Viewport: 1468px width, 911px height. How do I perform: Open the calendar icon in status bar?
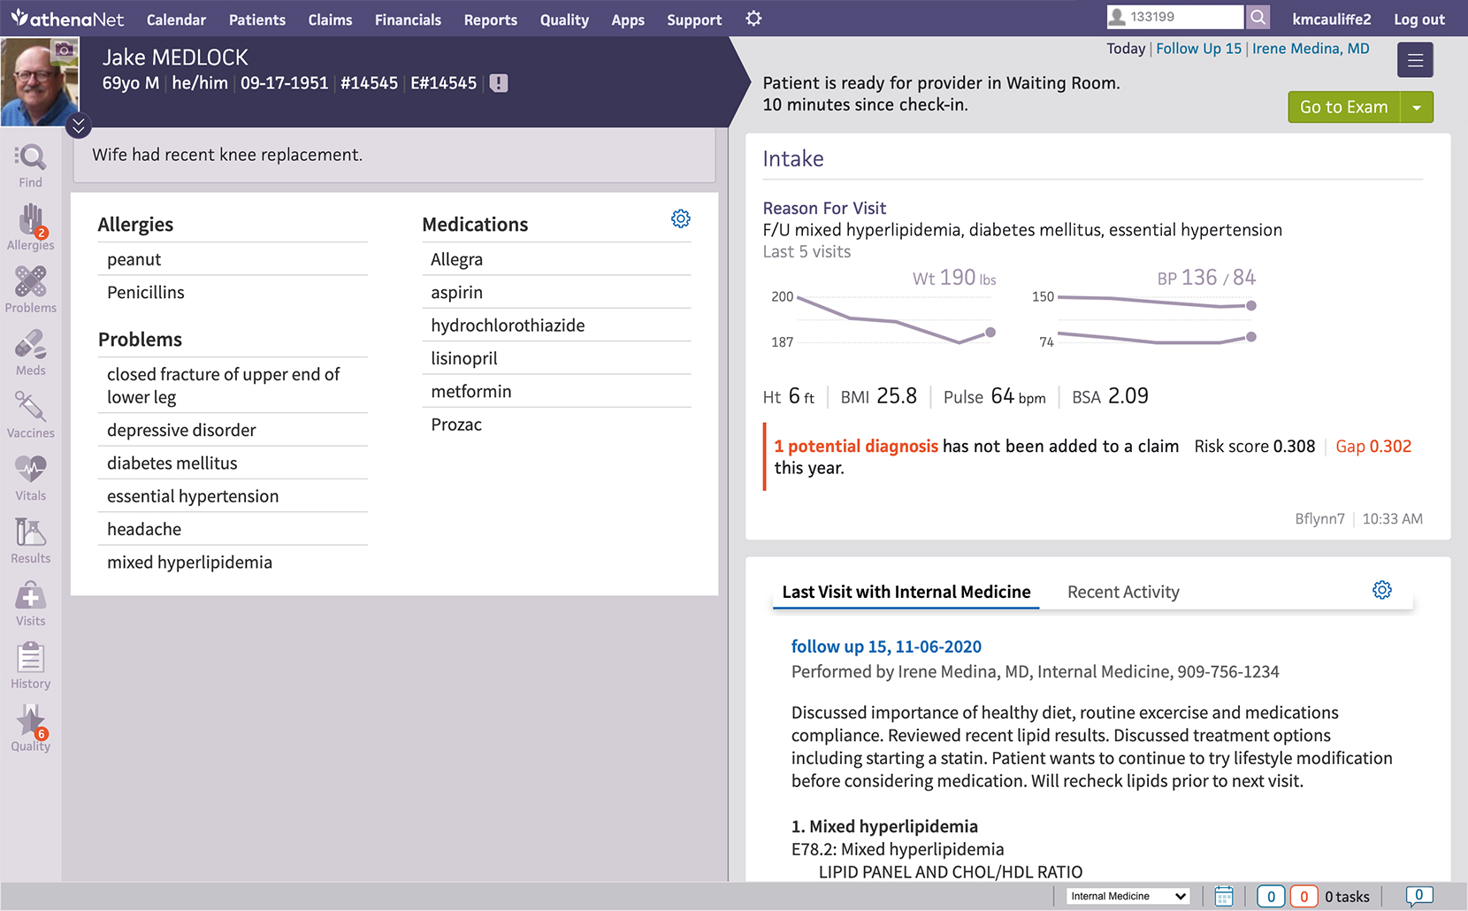[x=1224, y=896]
